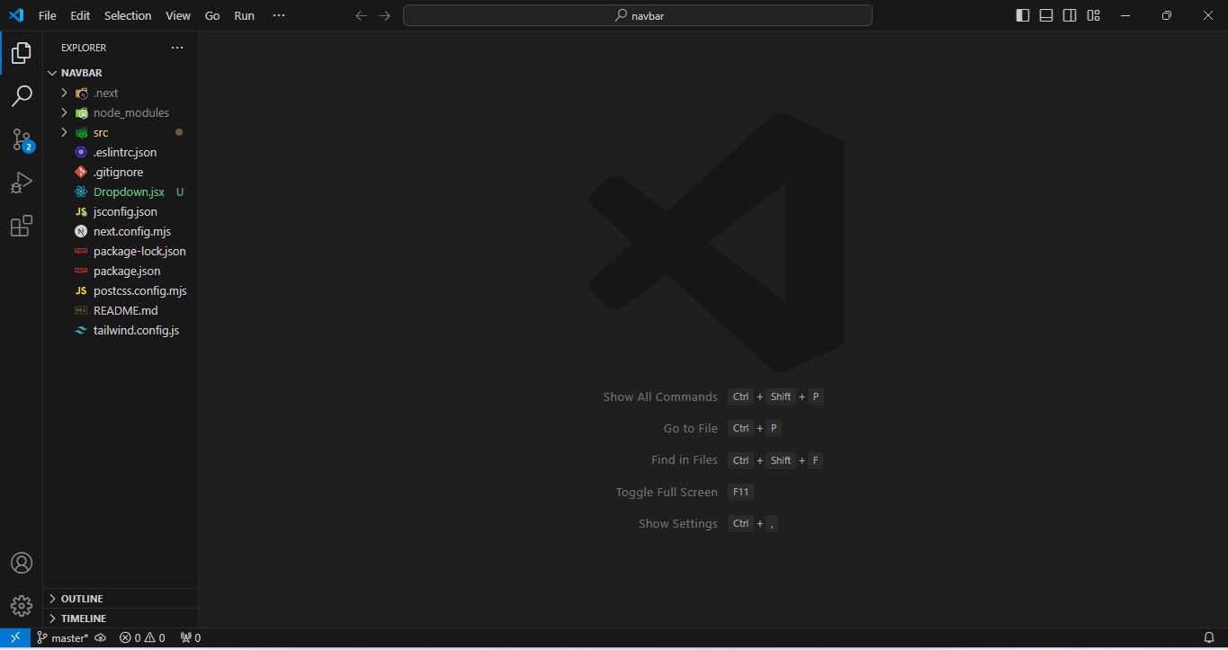
Task: Open Source Control view with 2 changes
Action: pyautogui.click(x=22, y=139)
